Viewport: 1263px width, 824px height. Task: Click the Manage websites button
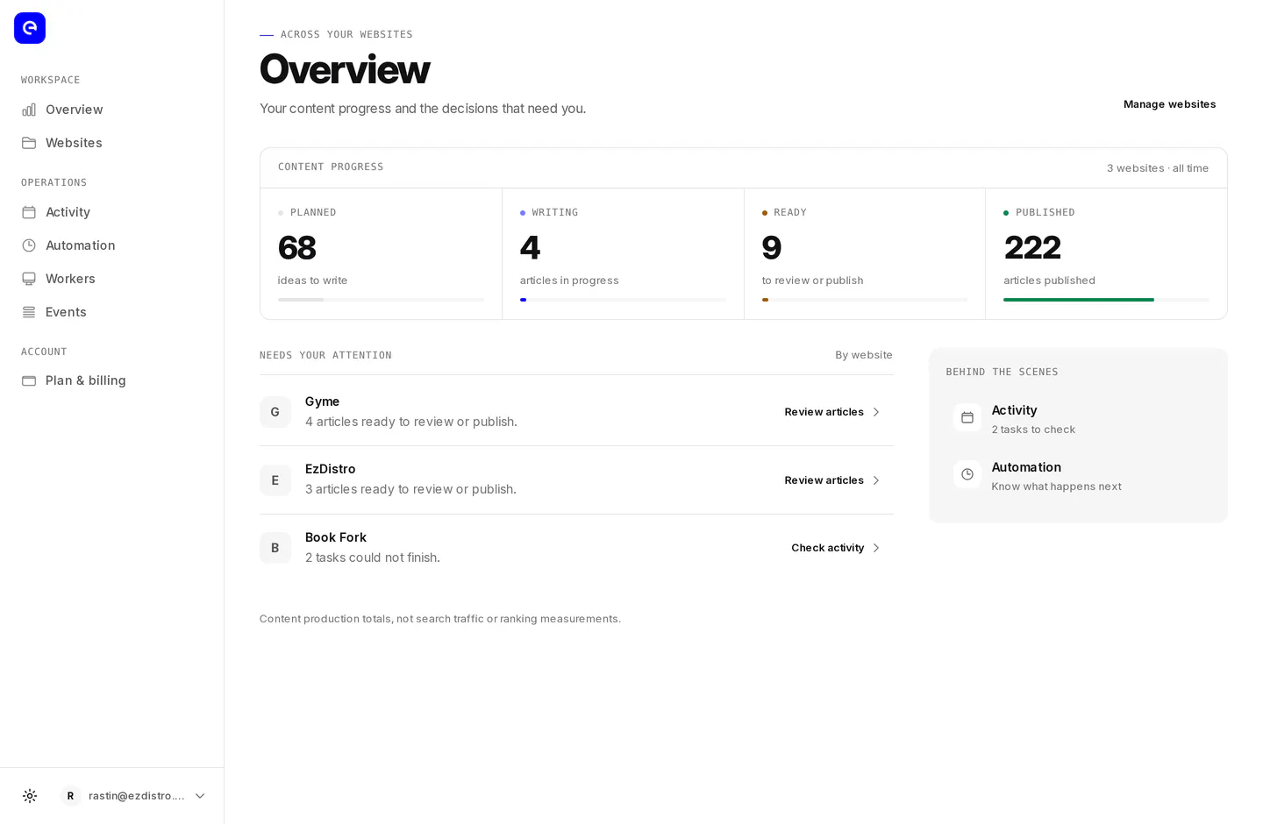(x=1169, y=104)
